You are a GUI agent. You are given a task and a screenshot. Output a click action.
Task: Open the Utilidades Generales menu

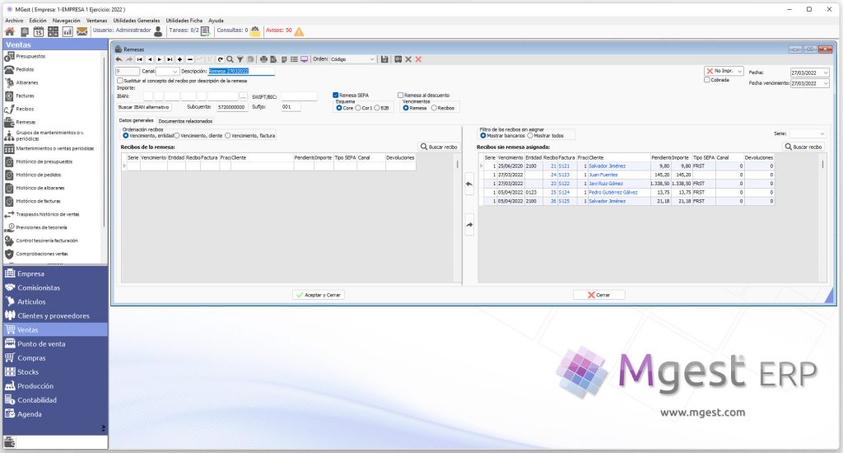(x=137, y=21)
